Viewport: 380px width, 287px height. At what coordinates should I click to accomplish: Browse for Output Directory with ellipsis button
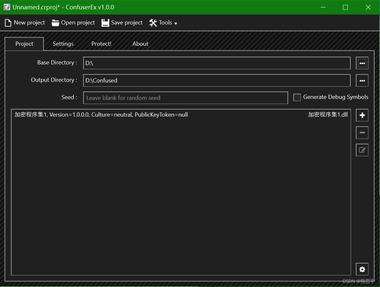pyautogui.click(x=362, y=81)
